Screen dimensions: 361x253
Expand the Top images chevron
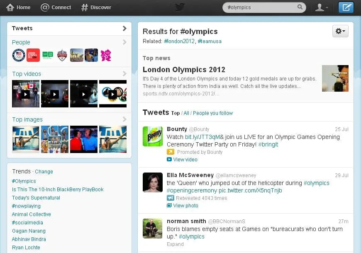124,119
